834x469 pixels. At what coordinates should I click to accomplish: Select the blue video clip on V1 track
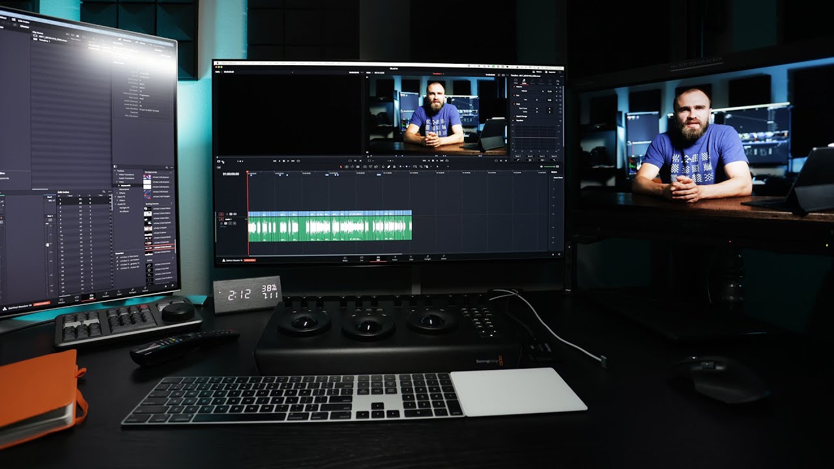pyautogui.click(x=330, y=213)
